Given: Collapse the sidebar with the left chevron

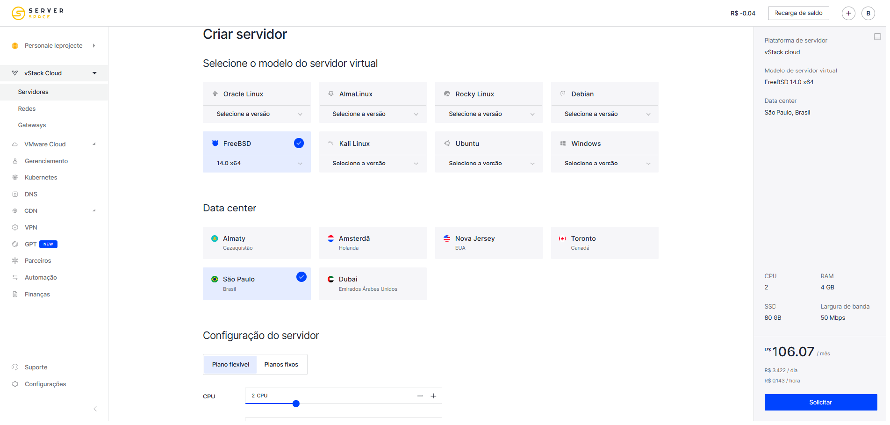Looking at the screenshot, I should point(95,409).
